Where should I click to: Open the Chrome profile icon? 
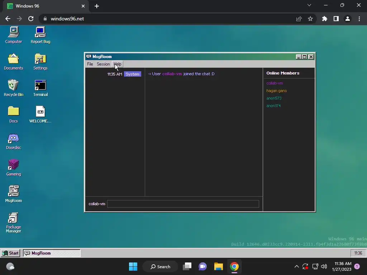coord(348,19)
